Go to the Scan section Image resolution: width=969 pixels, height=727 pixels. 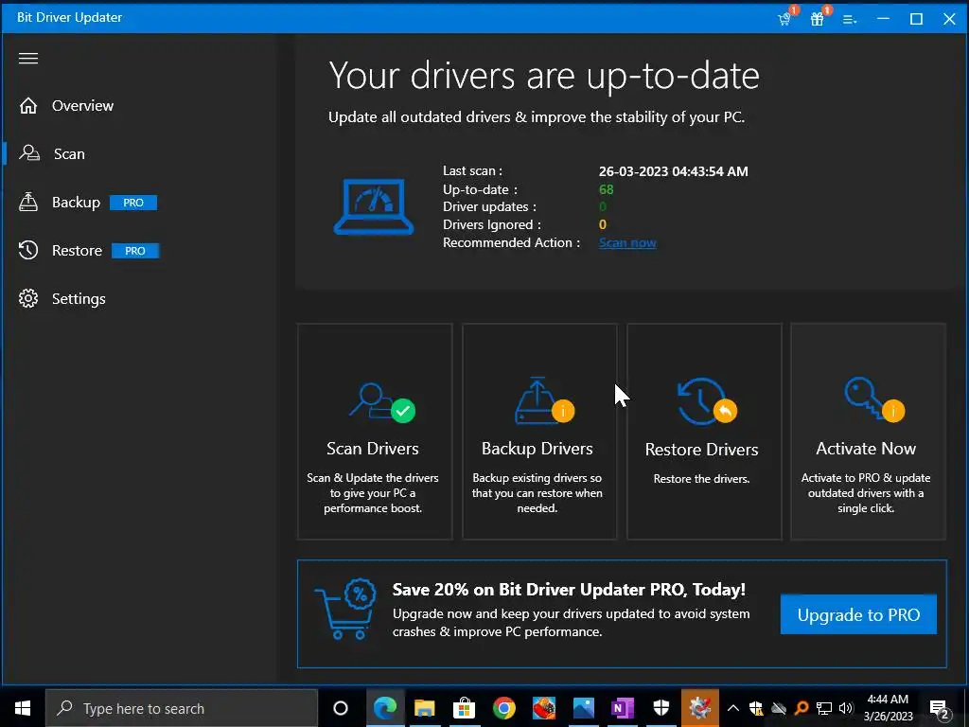click(69, 154)
